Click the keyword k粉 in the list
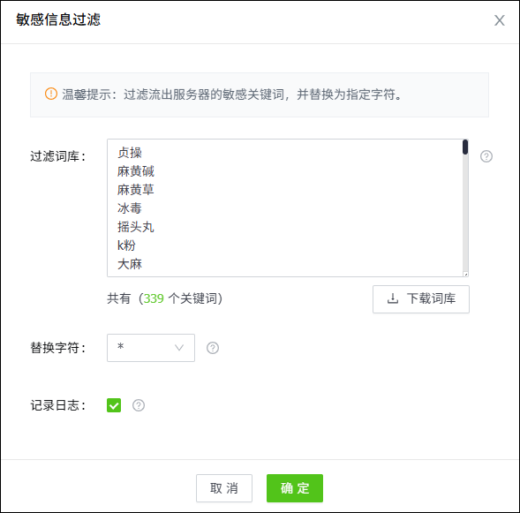This screenshot has width=520, height=513. pos(126,245)
